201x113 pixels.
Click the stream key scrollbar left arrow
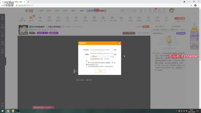click(91, 56)
